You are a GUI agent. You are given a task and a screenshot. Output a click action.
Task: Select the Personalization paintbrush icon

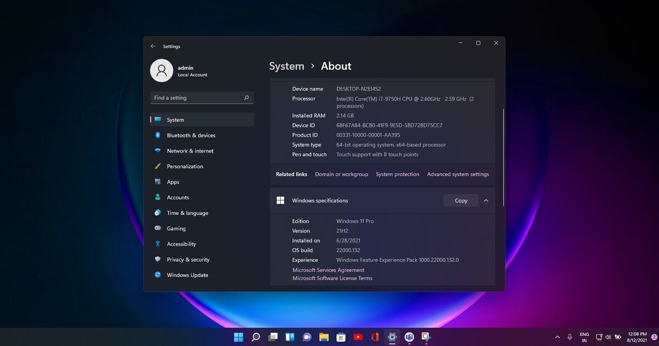(158, 166)
